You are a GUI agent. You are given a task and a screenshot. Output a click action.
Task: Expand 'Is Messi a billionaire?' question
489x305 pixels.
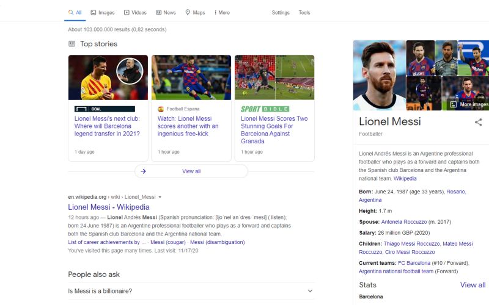coord(191,291)
